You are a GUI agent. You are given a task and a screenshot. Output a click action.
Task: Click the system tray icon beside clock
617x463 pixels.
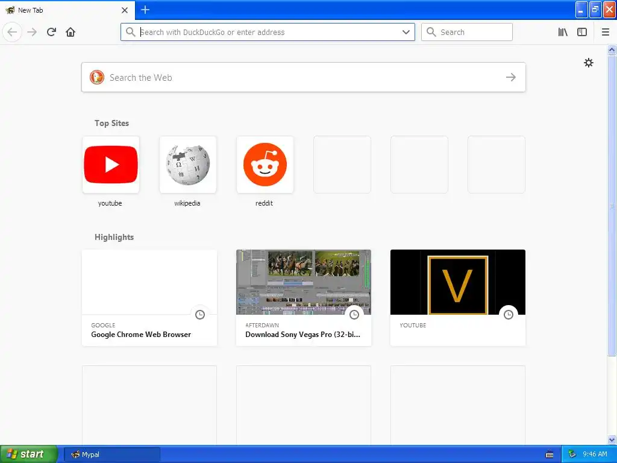(x=572, y=455)
